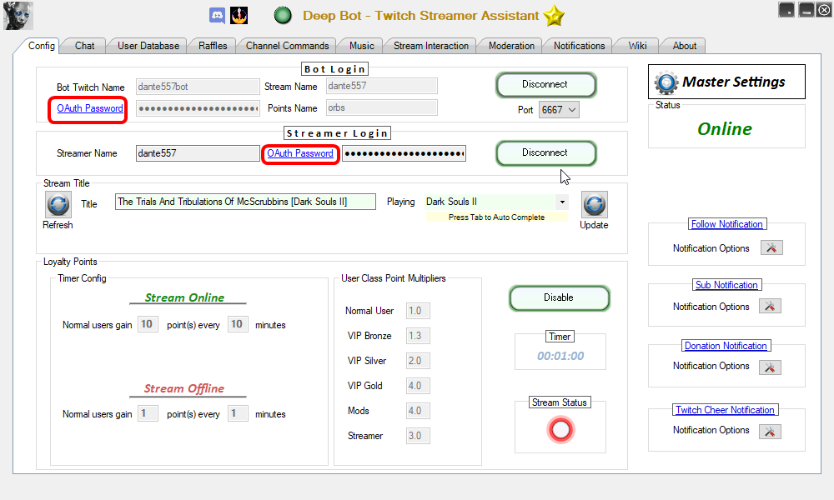
Task: Open the Bot Login OAuth Password link
Action: click(90, 108)
